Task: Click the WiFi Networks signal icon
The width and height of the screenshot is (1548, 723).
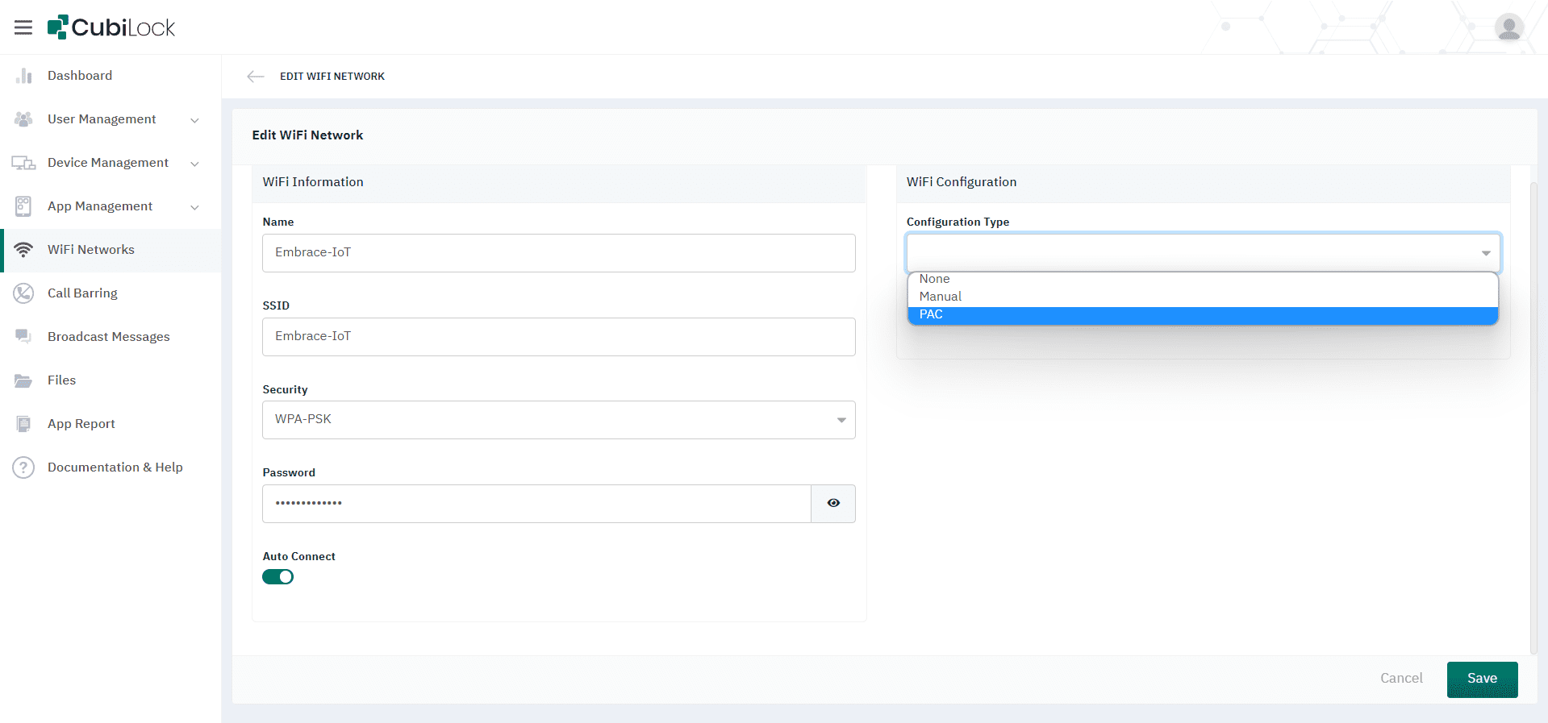Action: 23,250
